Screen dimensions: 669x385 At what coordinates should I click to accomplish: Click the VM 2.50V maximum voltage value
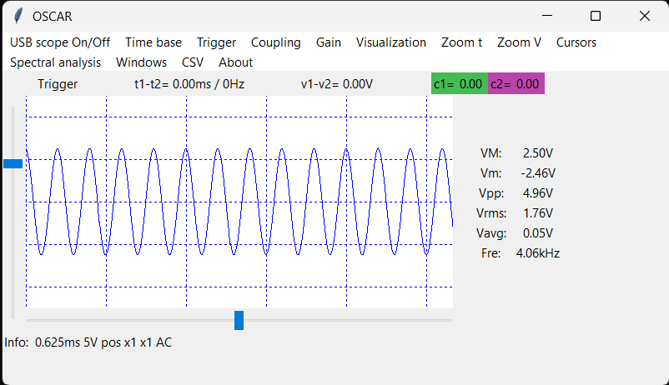click(537, 153)
